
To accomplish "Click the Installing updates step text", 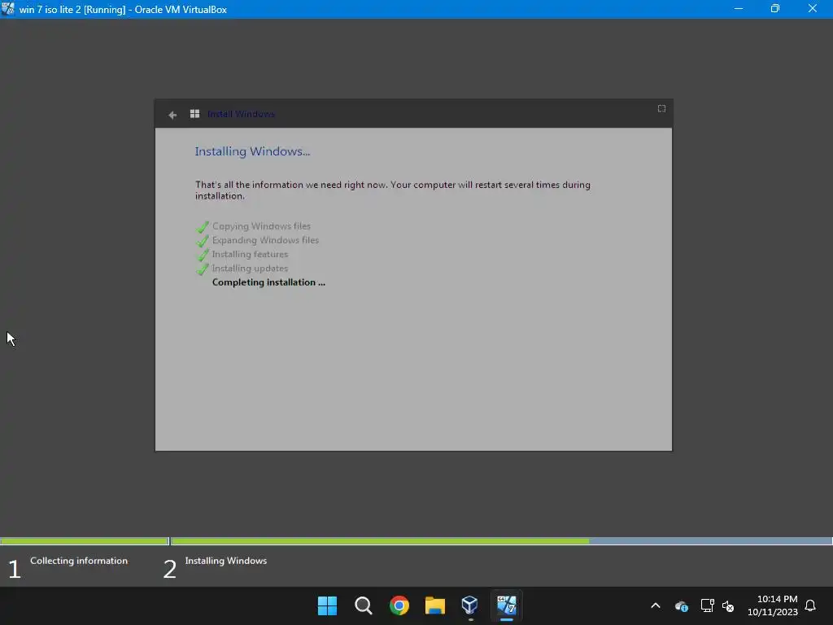I will coord(251,269).
